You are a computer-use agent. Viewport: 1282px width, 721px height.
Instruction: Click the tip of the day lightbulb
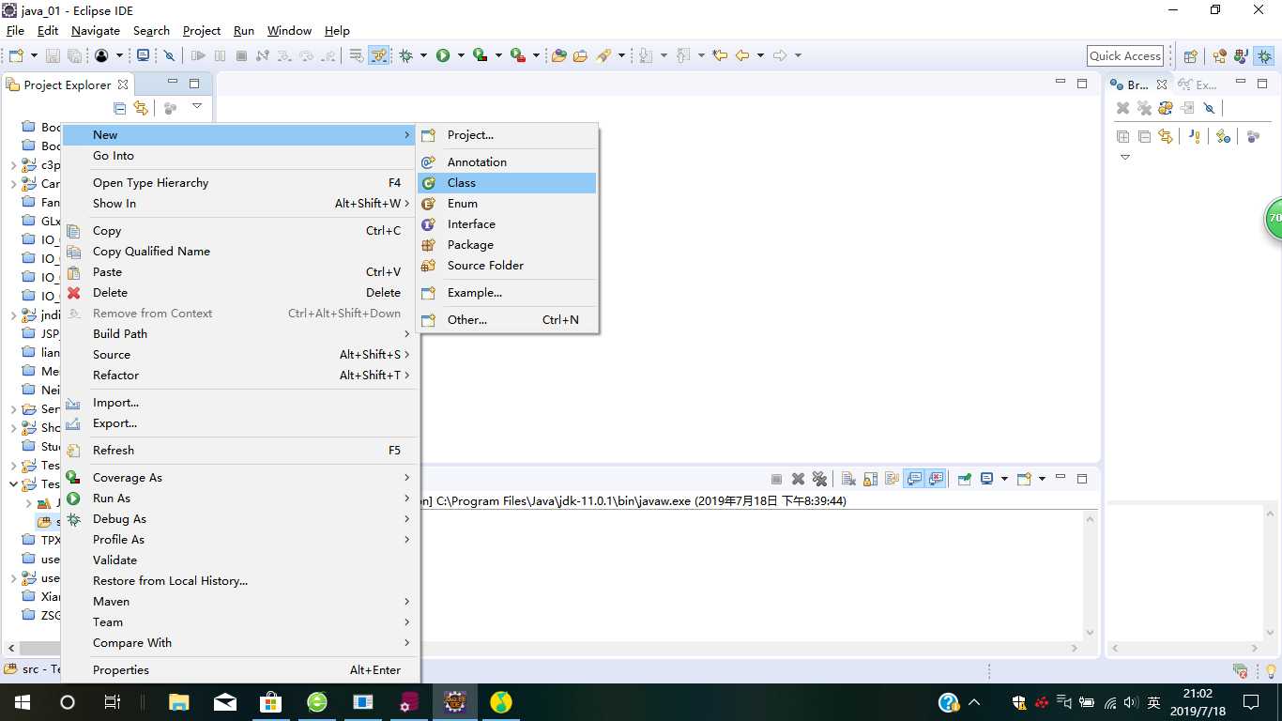pyautogui.click(x=1272, y=670)
